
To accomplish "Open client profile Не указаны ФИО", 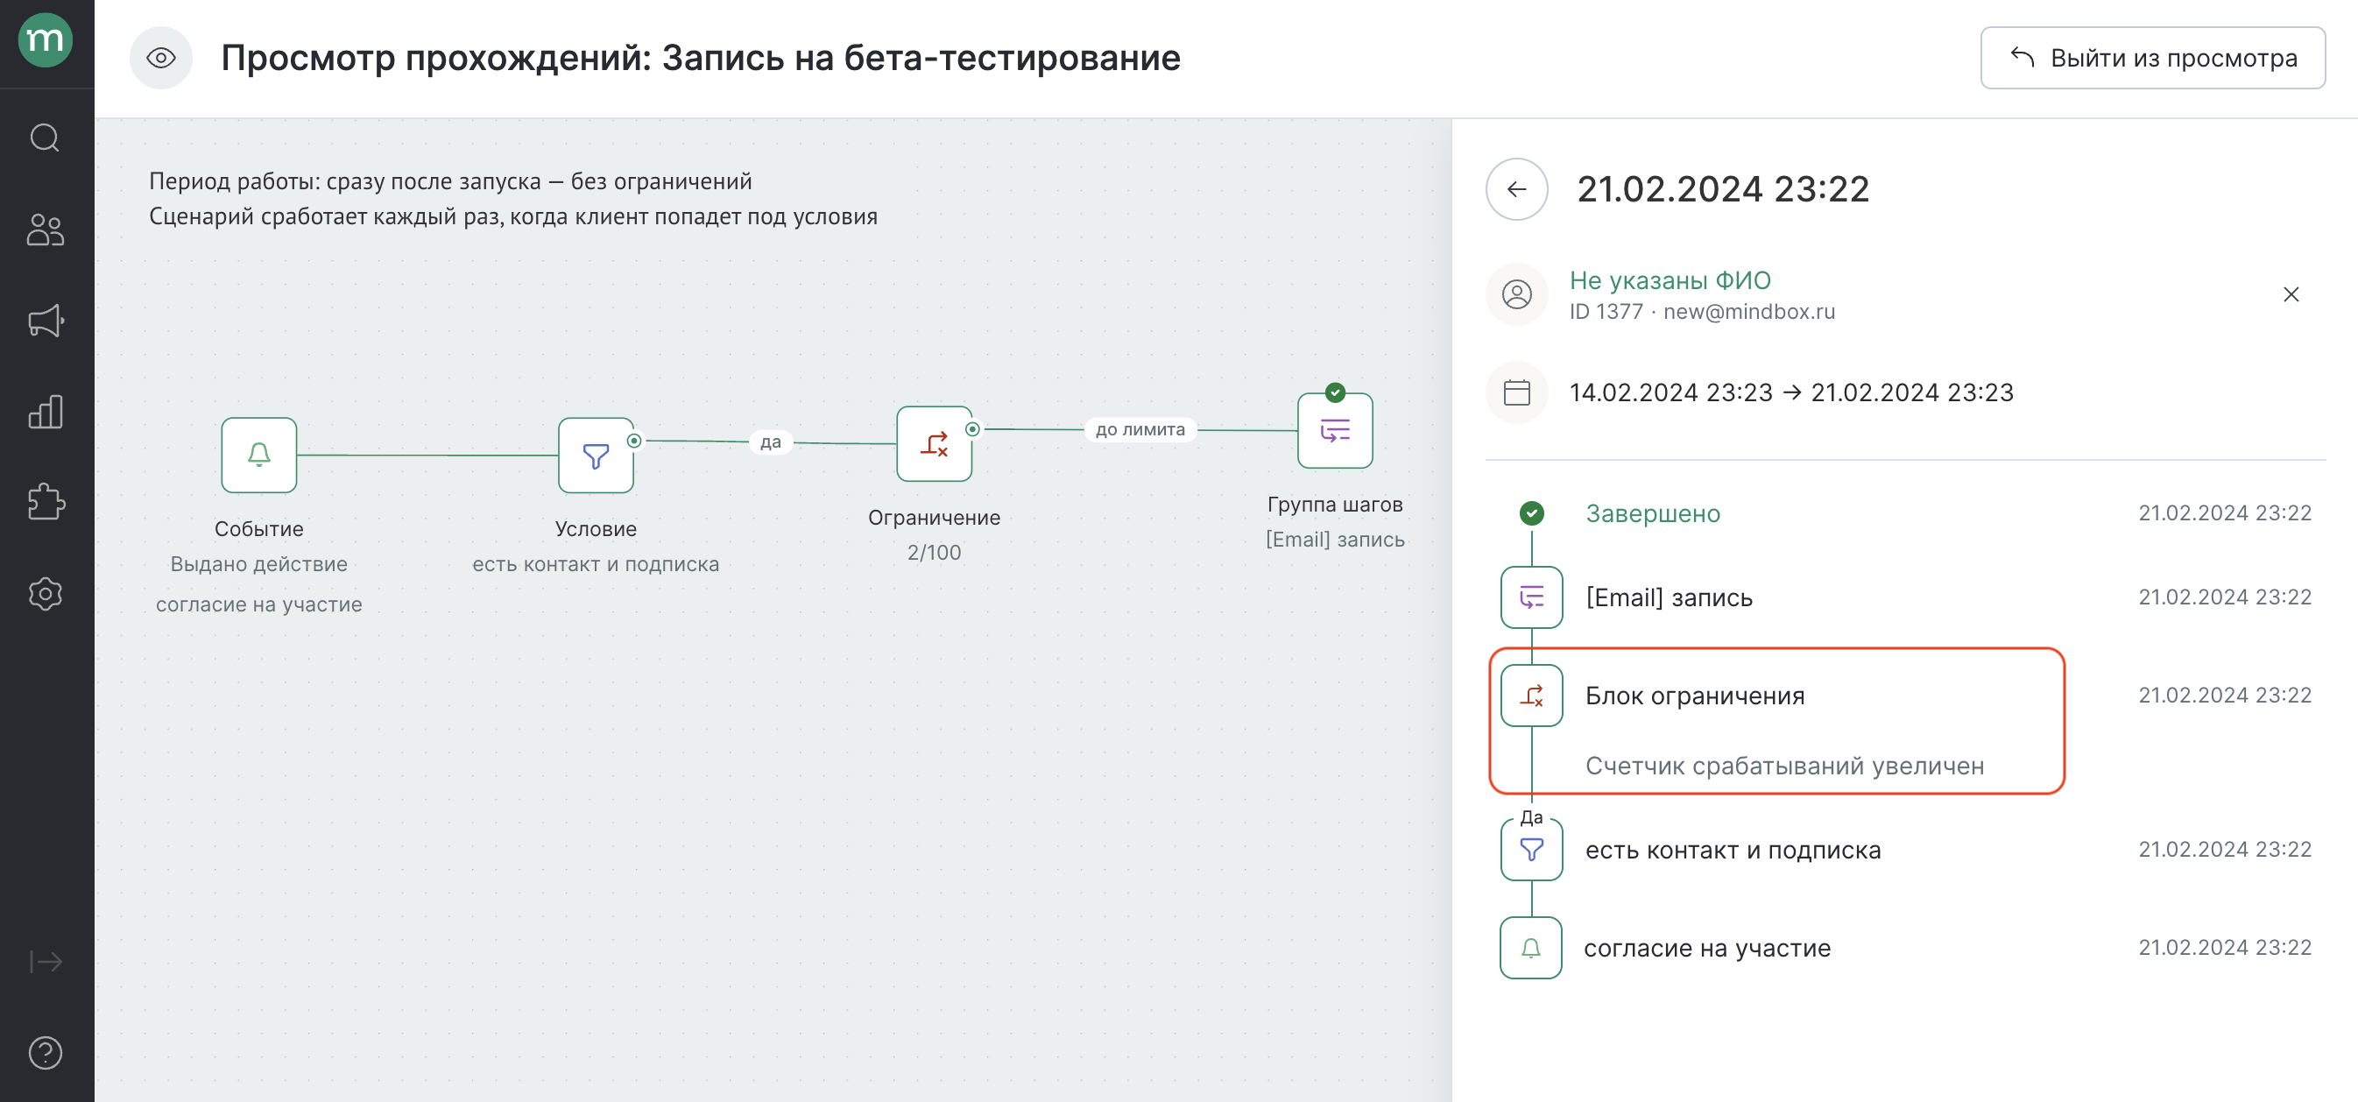I will pyautogui.click(x=1670, y=280).
